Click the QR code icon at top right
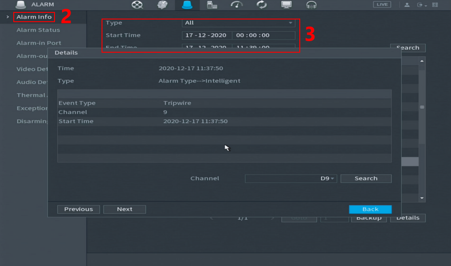 [x=435, y=5]
